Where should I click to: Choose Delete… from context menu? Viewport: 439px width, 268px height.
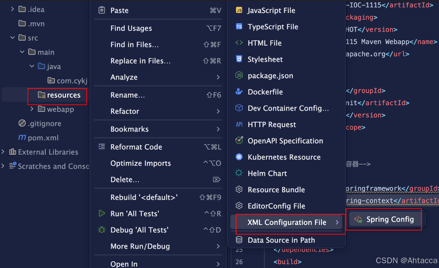pos(158,180)
